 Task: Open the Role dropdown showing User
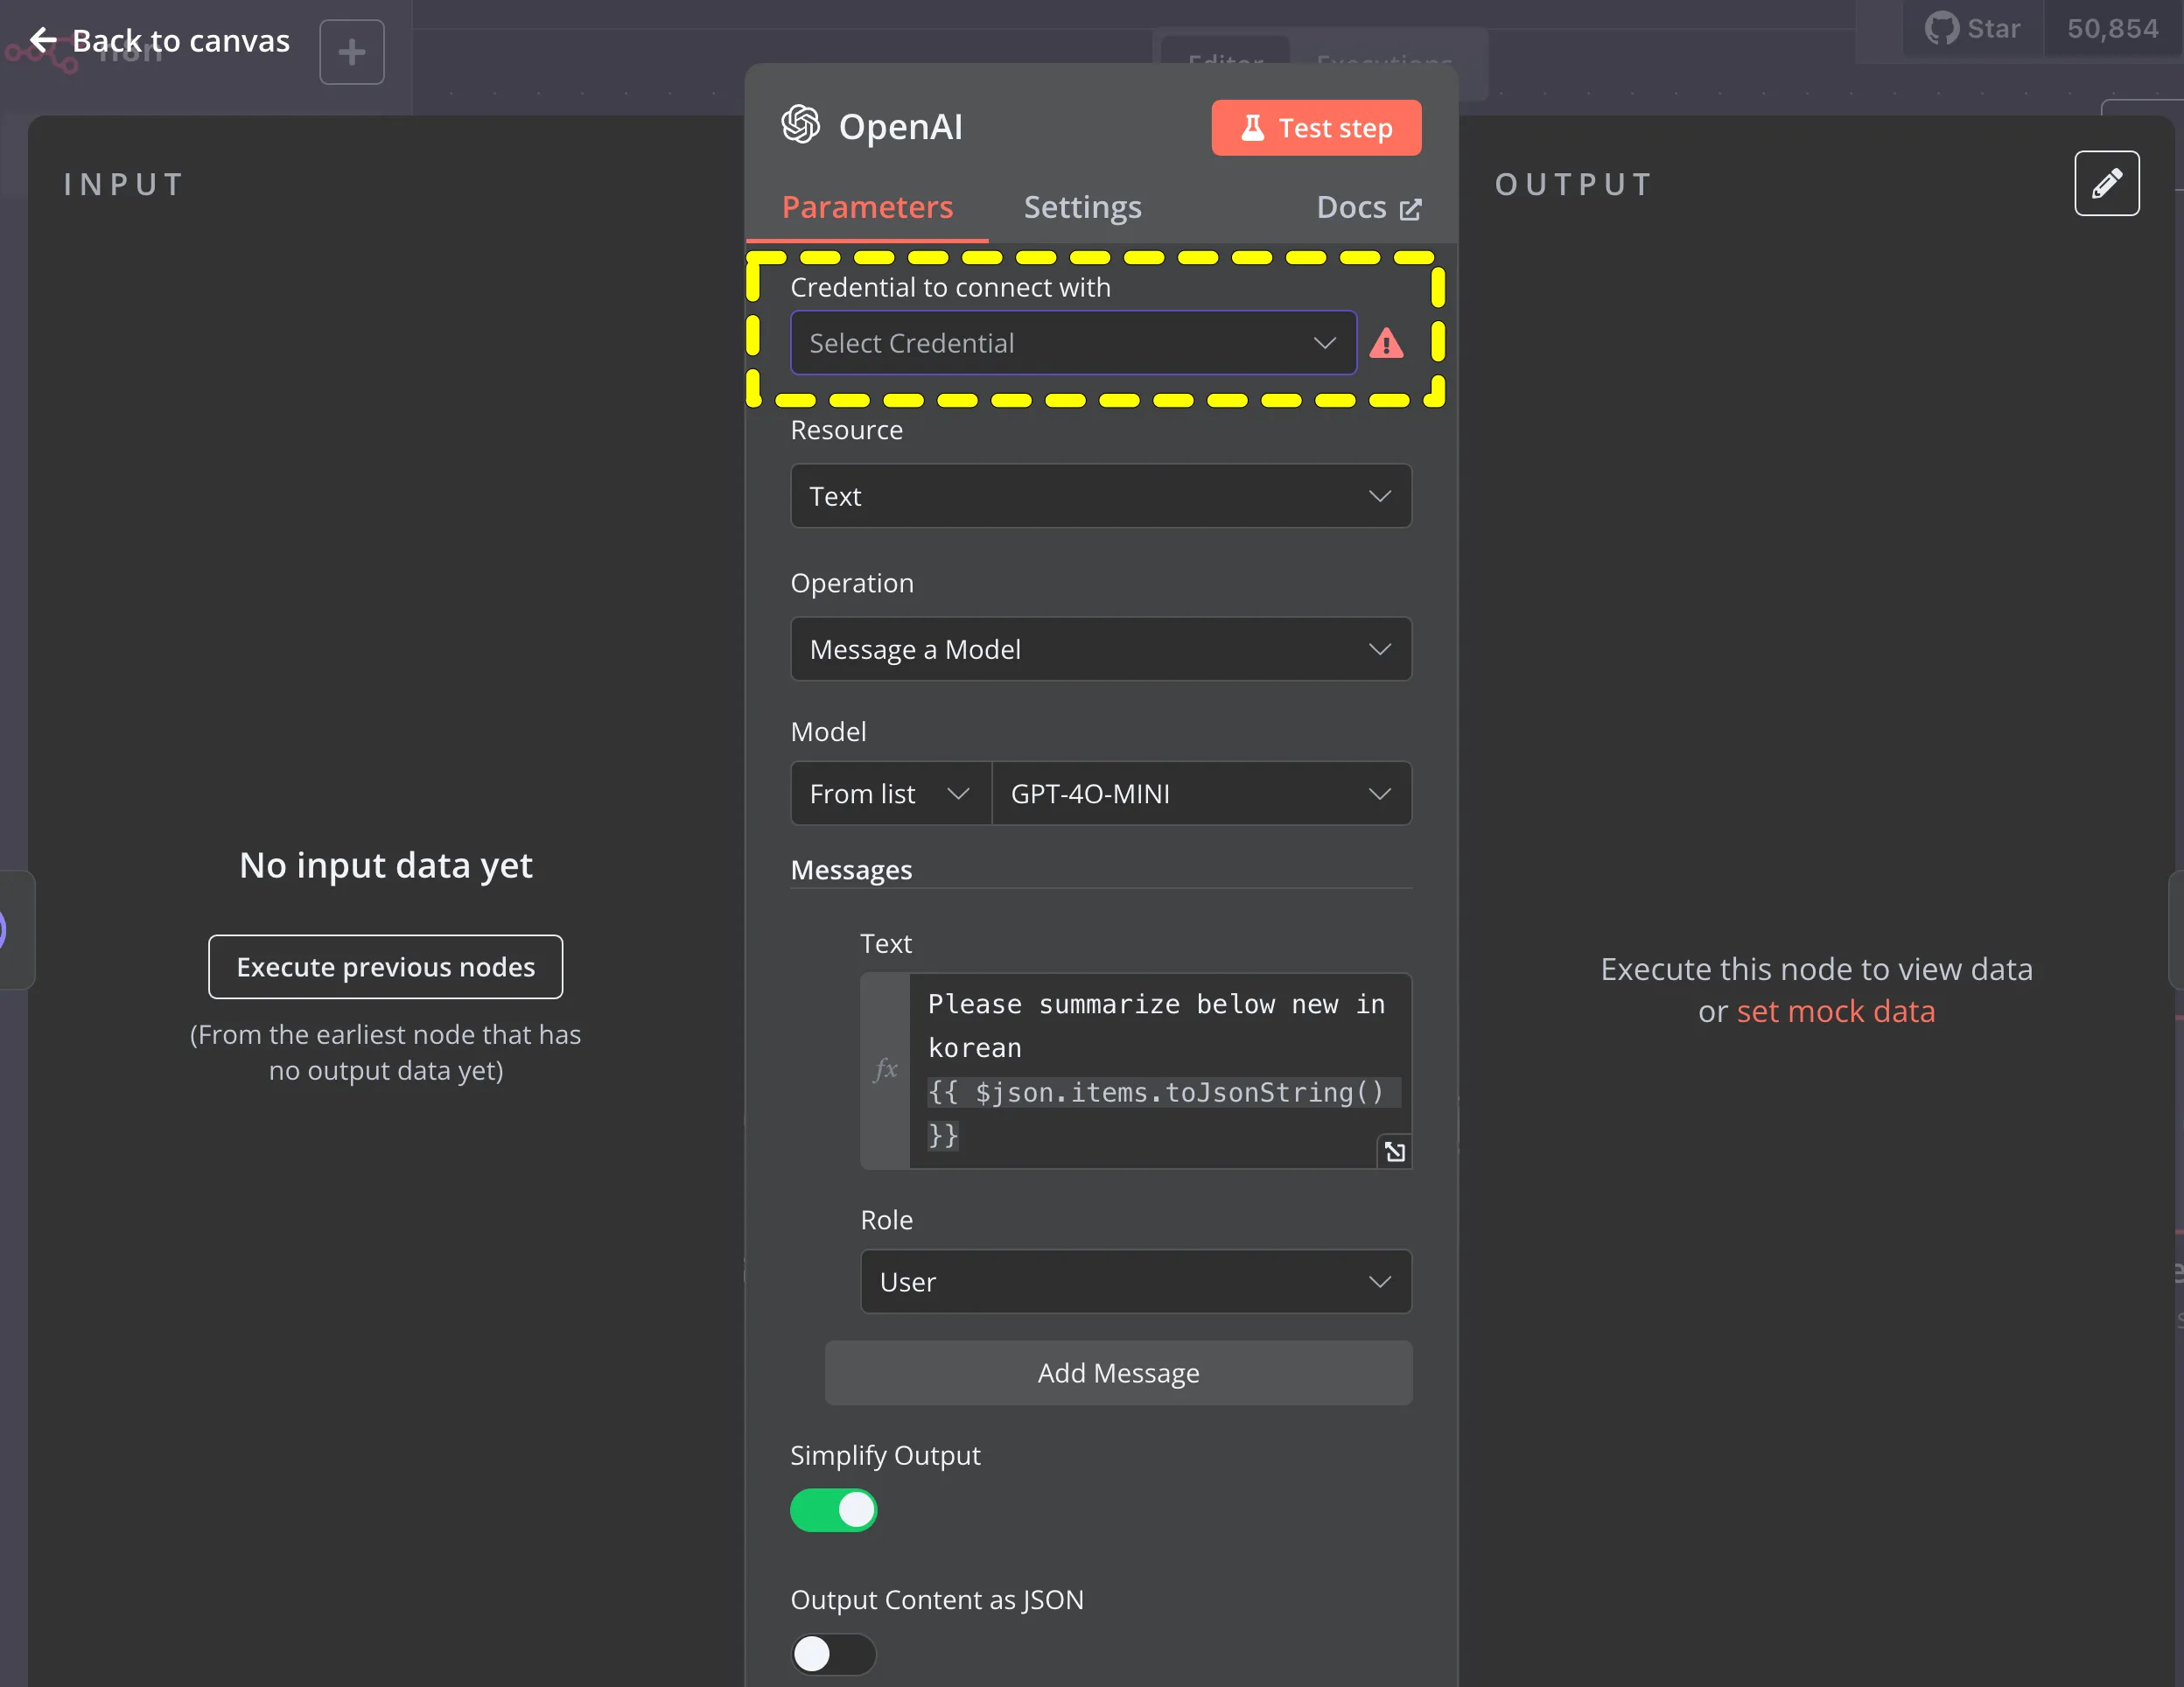click(x=1136, y=1282)
